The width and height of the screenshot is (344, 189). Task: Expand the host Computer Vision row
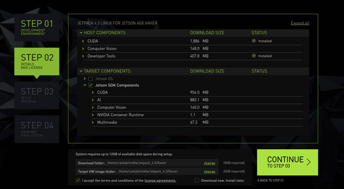(83, 48)
